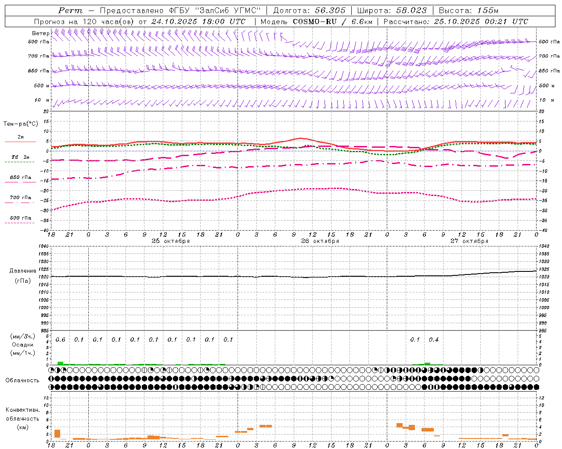Click the "Конвективн." convective label
The width and height of the screenshot is (562, 449).
[23, 410]
